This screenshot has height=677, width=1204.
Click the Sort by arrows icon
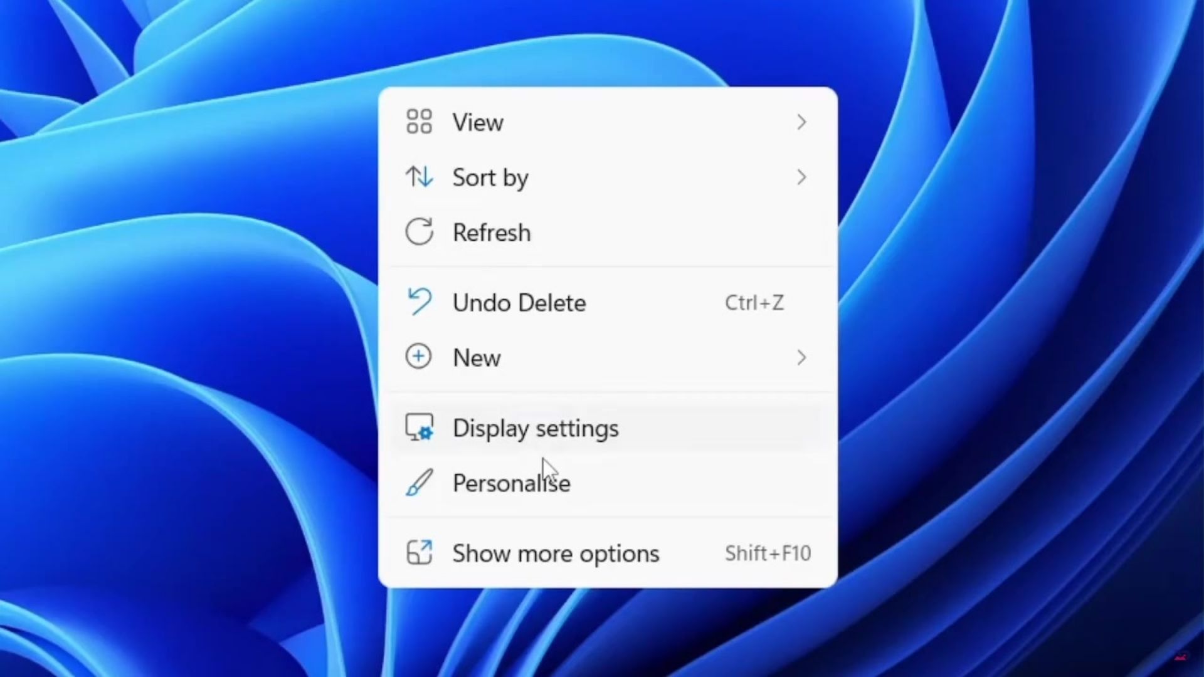pos(419,177)
